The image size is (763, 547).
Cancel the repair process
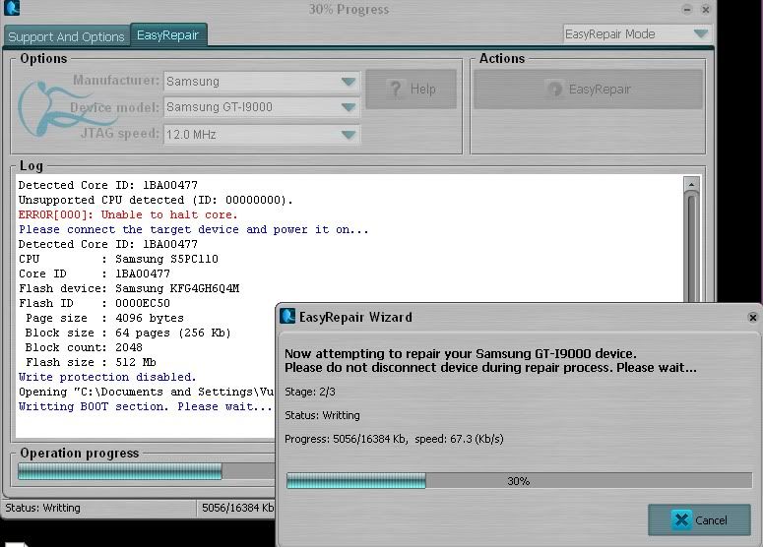pyautogui.click(x=699, y=519)
